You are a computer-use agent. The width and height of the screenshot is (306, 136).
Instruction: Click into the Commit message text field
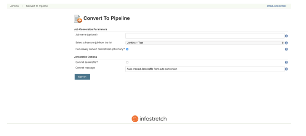(205, 69)
